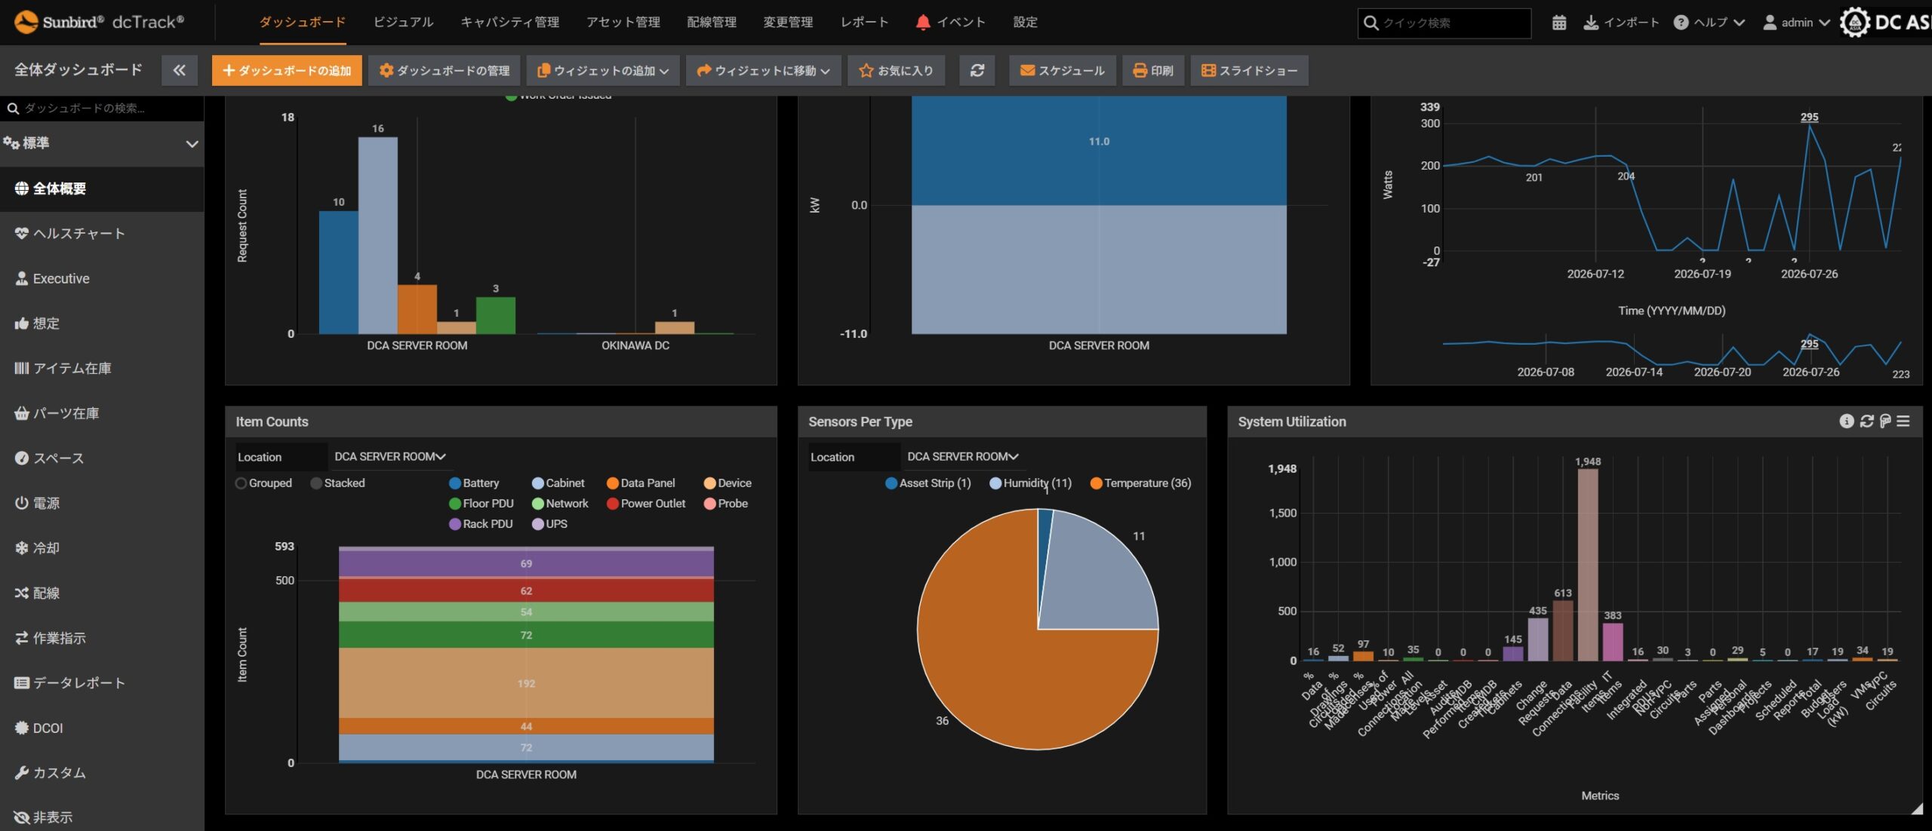Viewport: 1932px width, 831px height.
Task: Click the スライドショー button
Action: point(1249,70)
